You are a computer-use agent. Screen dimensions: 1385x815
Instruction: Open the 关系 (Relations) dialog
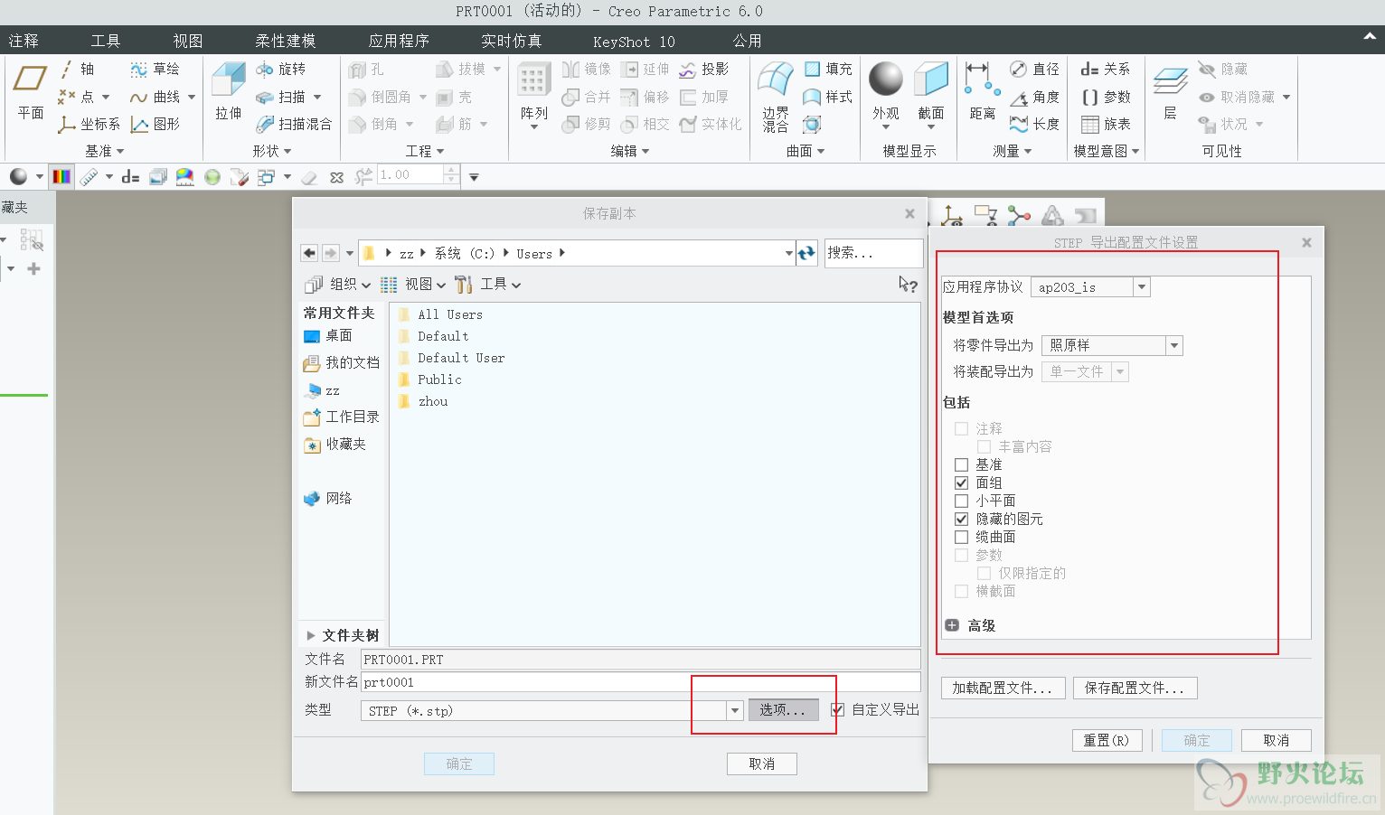1106,69
